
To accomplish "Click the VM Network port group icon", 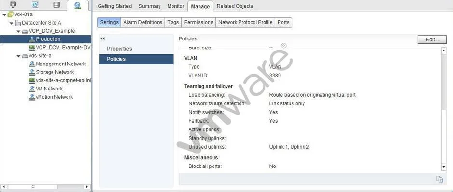I will (x=32, y=89).
